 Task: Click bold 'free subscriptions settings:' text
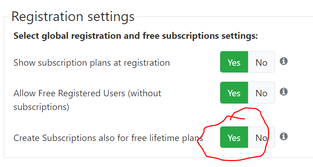click(x=200, y=36)
